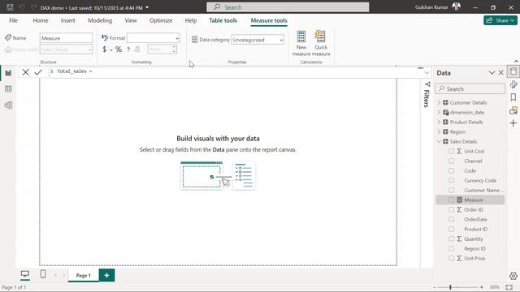Check the Unit Cost field
Screen dimensions: 520x292
click(452, 152)
